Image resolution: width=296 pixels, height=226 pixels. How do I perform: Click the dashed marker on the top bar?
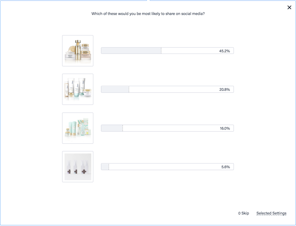[161, 50]
